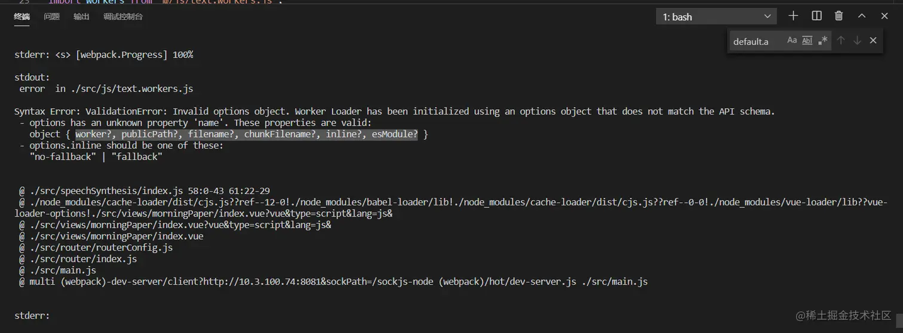Open ./src/router/routerConfig.js path in trace
This screenshot has width=903, height=333.
101,247
